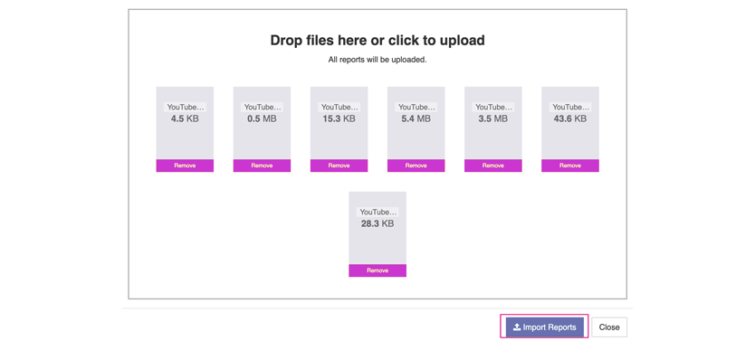Image resolution: width=755 pixels, height=341 pixels.
Task: Remove the 3.5 MB YouTube file
Action: [493, 166]
